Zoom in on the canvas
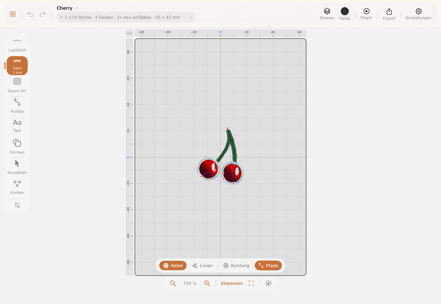 point(207,283)
